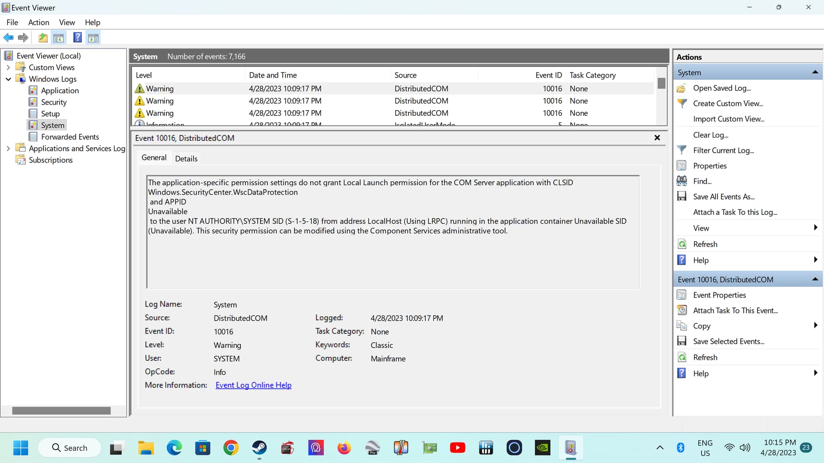Image resolution: width=824 pixels, height=463 pixels.
Task: Collapse the System section in the Actions pane
Action: pos(815,72)
